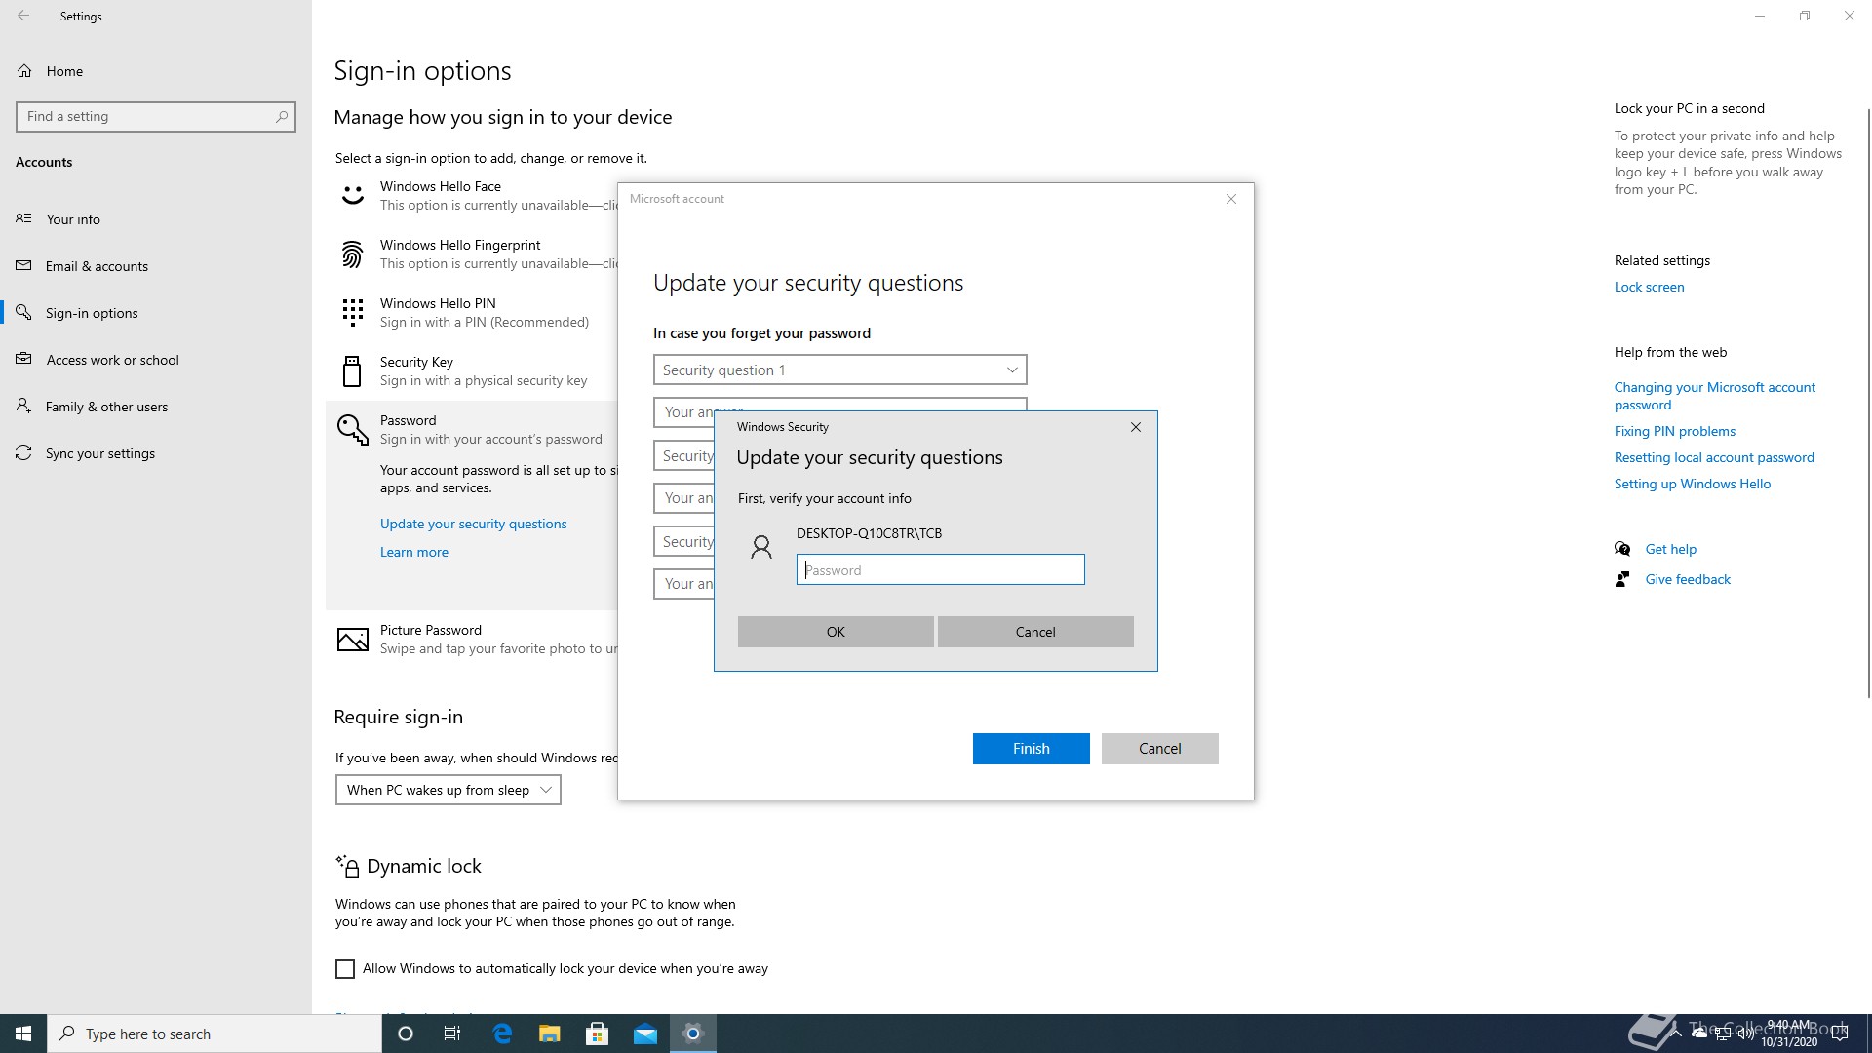Open Changing your Microsoft account password link
Screen dimensions: 1872x1053
1714,396
